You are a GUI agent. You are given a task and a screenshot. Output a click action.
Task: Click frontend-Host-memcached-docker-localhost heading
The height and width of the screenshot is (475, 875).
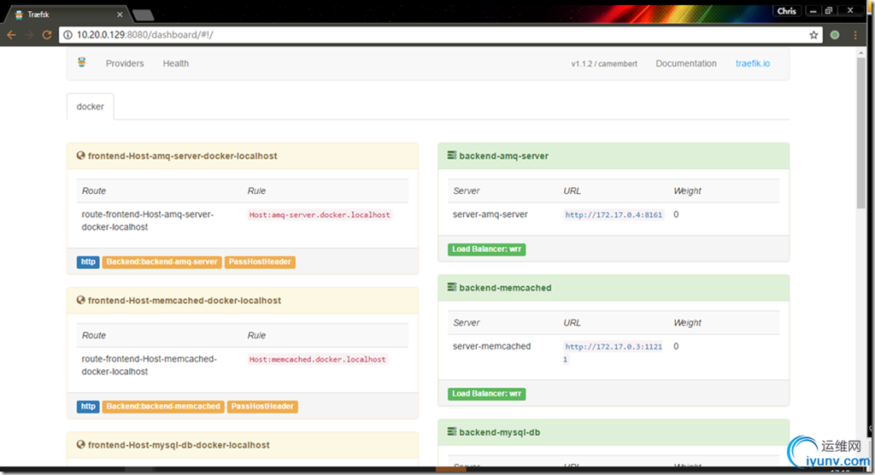click(185, 301)
